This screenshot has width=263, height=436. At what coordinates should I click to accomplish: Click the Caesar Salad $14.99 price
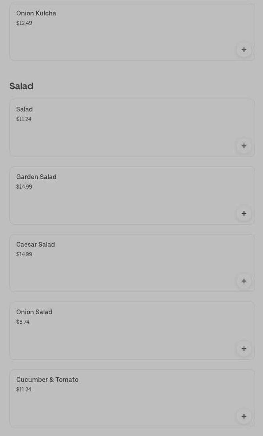click(x=24, y=255)
